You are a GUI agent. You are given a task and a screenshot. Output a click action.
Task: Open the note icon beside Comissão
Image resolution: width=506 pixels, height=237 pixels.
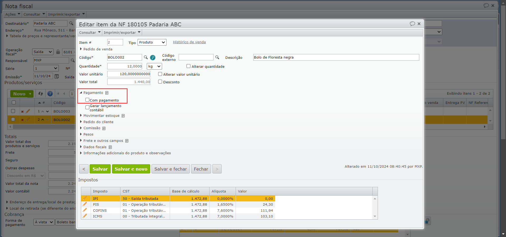(x=104, y=128)
